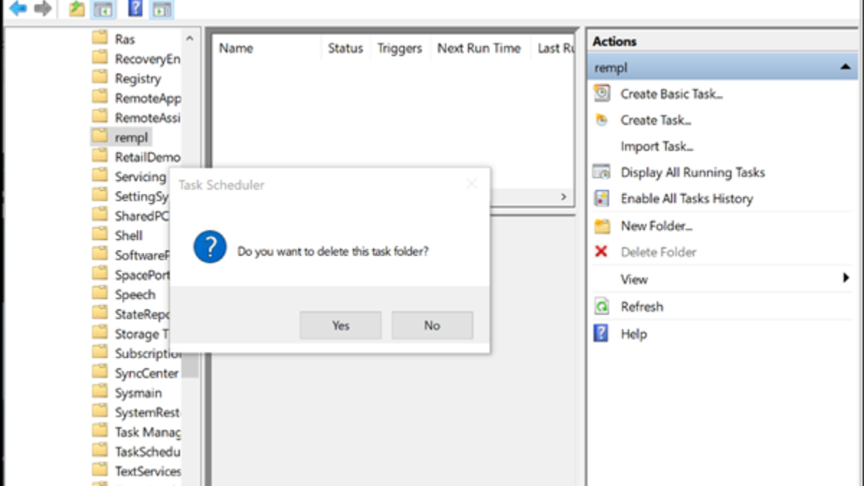Collapse the rempl actions section

point(845,67)
